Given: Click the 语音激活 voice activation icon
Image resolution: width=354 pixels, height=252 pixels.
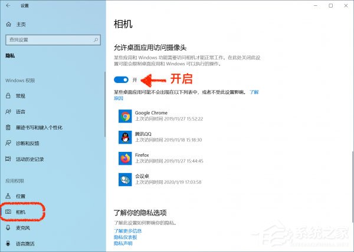Looking at the screenshot, I should (8, 243).
